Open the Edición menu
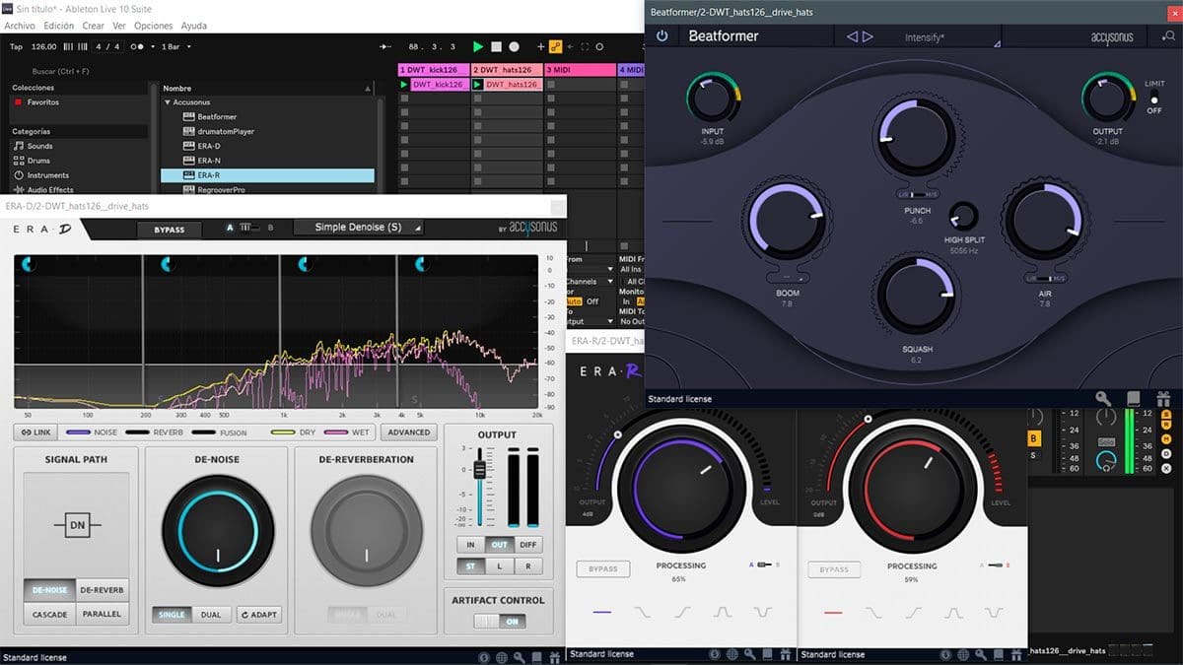1183x665 pixels. pos(59,26)
